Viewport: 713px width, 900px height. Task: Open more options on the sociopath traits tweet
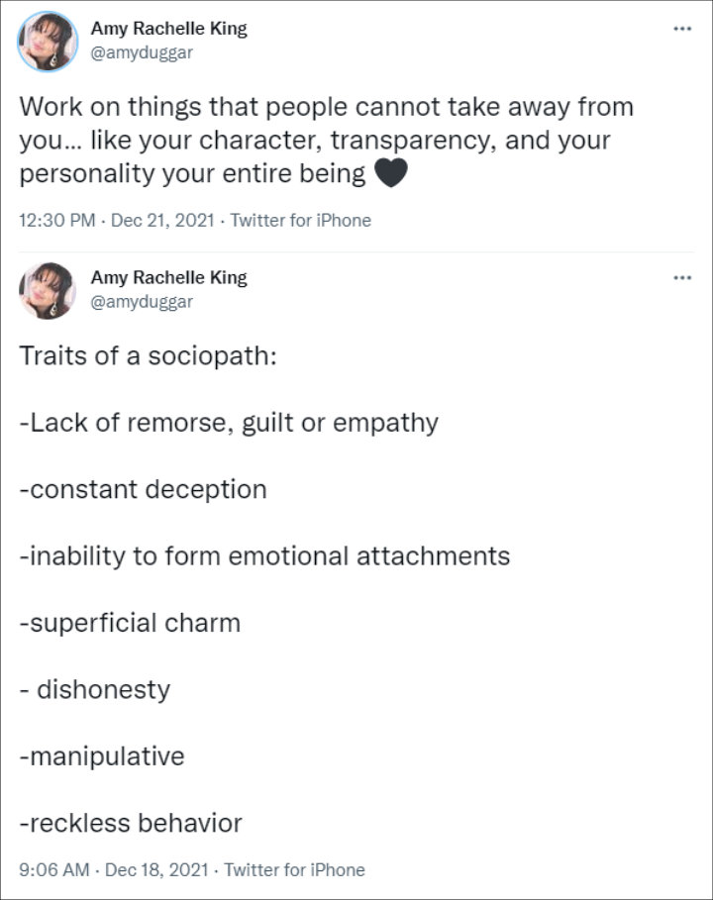coord(682,278)
